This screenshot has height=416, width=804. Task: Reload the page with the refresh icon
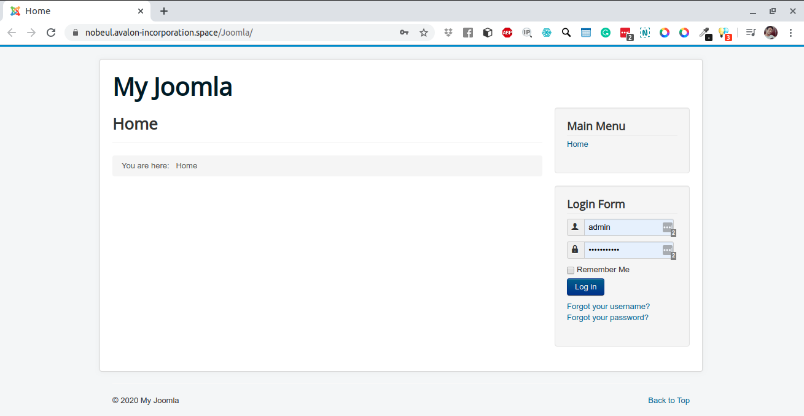coord(51,33)
